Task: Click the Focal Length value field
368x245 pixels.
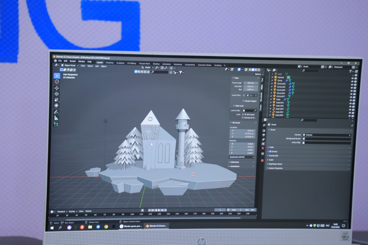Action: (x=250, y=83)
